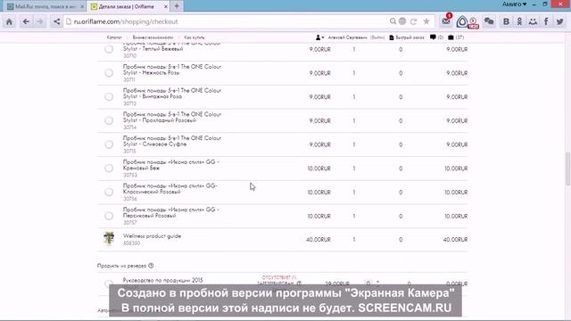Click the Wellness product guide thumbnail

pyautogui.click(x=109, y=238)
